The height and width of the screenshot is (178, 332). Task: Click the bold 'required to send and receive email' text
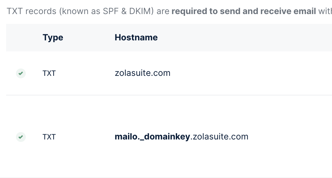(244, 11)
